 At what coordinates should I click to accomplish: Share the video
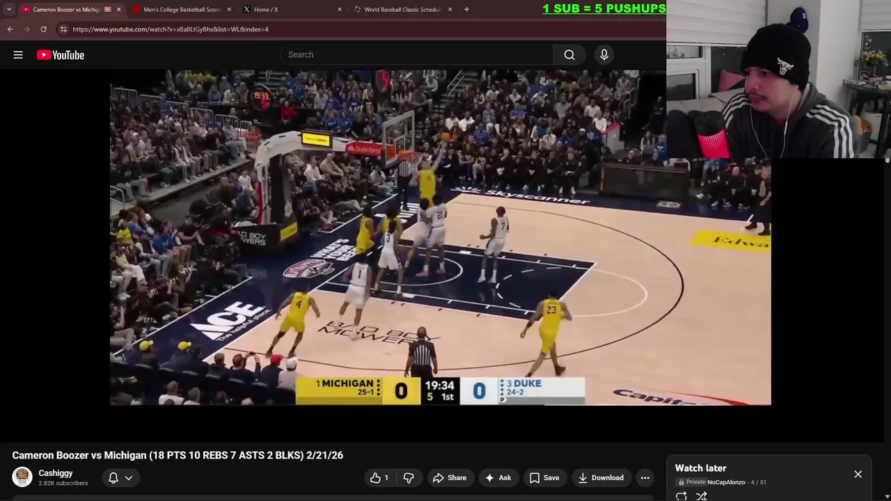[449, 478]
